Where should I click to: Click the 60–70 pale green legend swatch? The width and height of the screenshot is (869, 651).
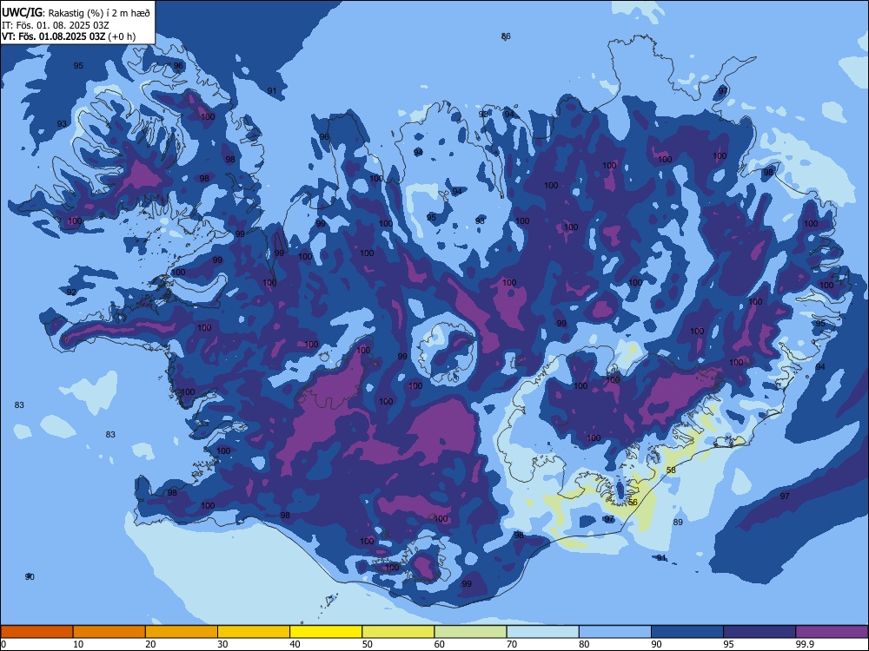[470, 632]
